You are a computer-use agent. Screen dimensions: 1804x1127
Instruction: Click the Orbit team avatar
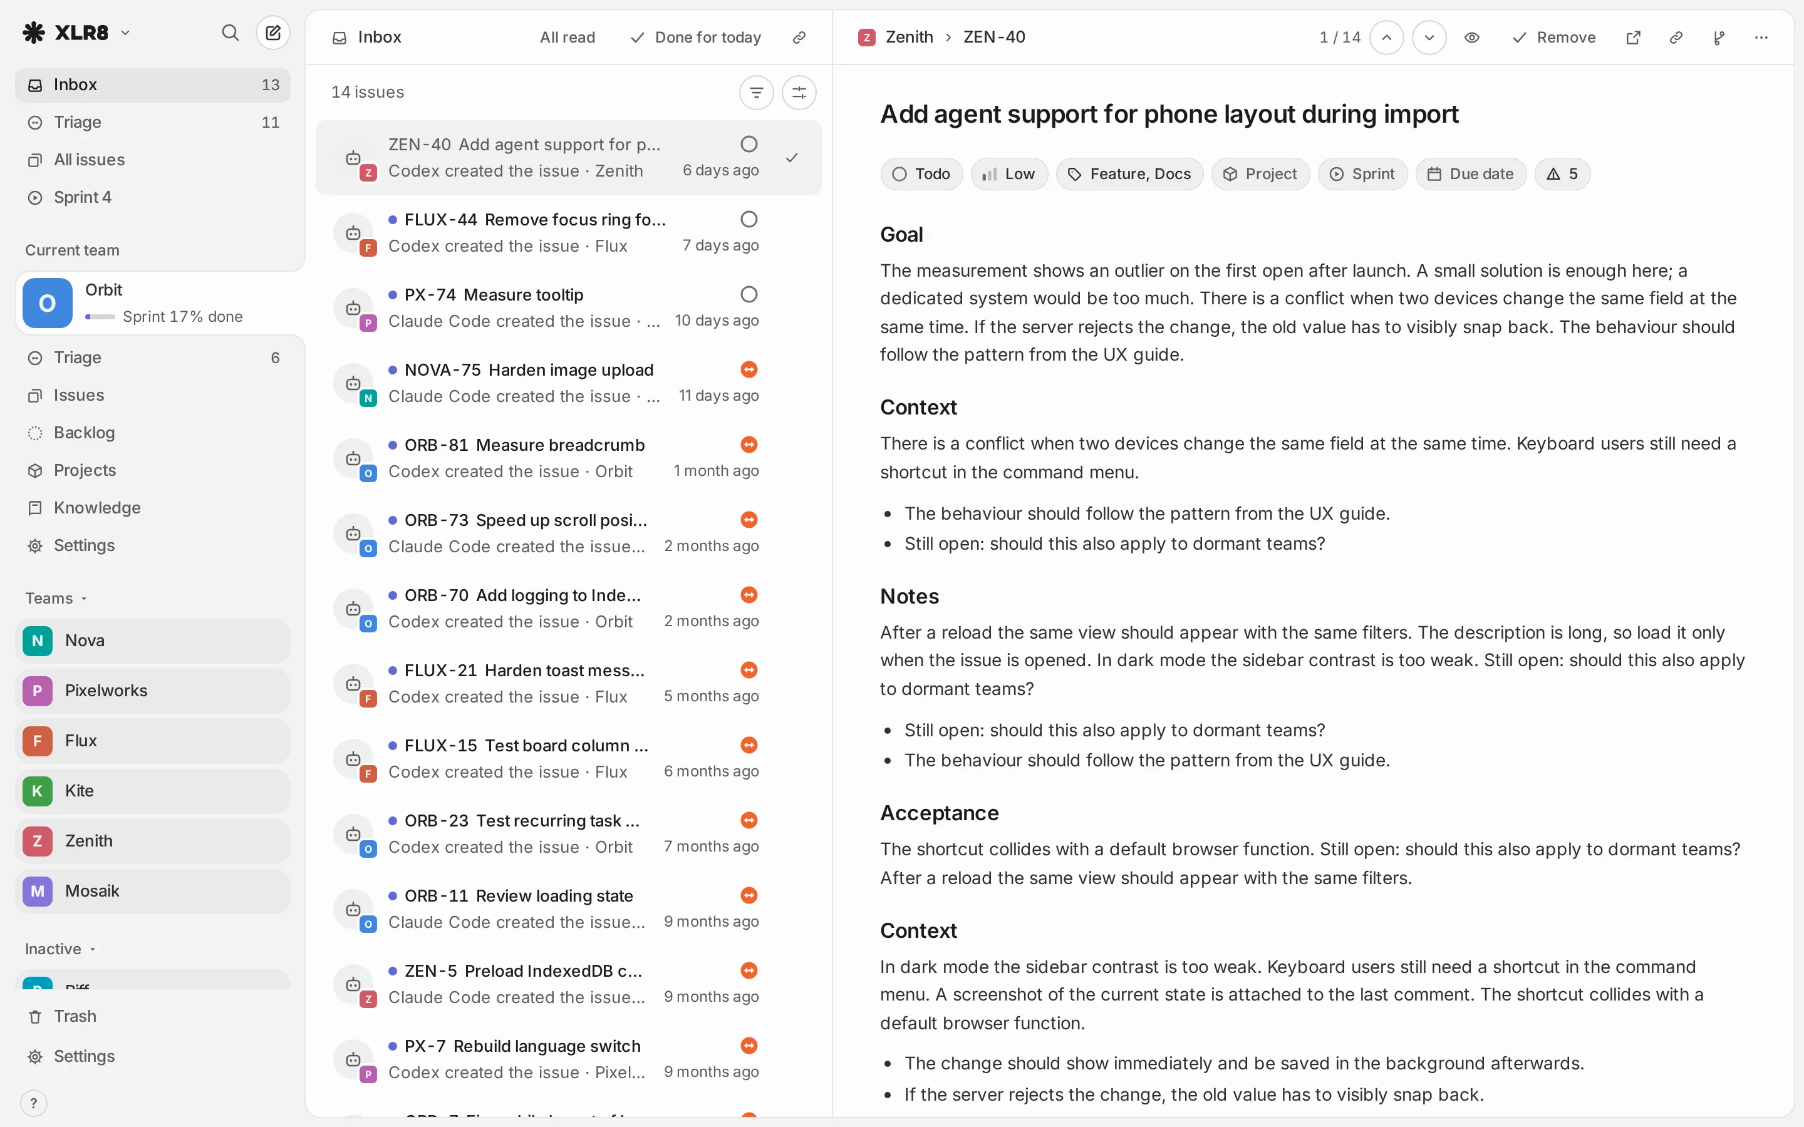click(x=47, y=304)
